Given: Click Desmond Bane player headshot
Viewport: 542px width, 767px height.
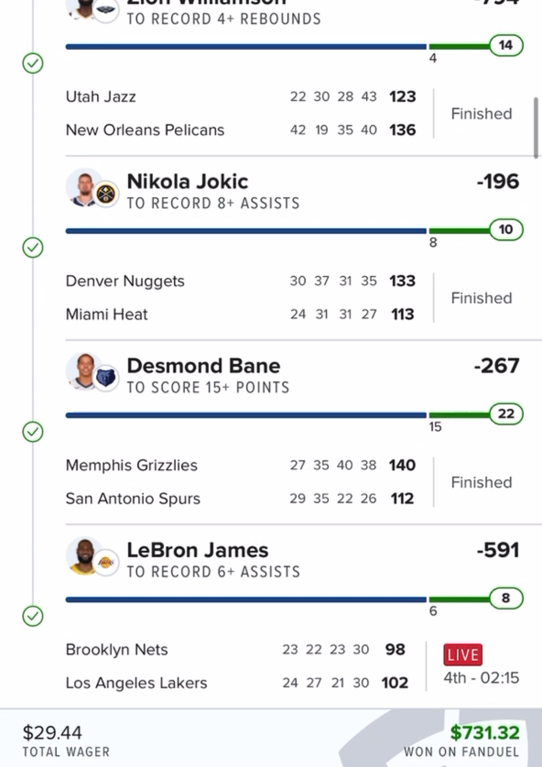Looking at the screenshot, I should click(82, 371).
